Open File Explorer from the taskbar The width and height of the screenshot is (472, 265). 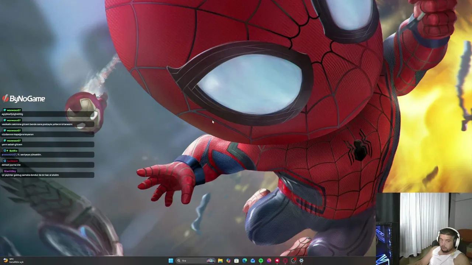coord(220,261)
